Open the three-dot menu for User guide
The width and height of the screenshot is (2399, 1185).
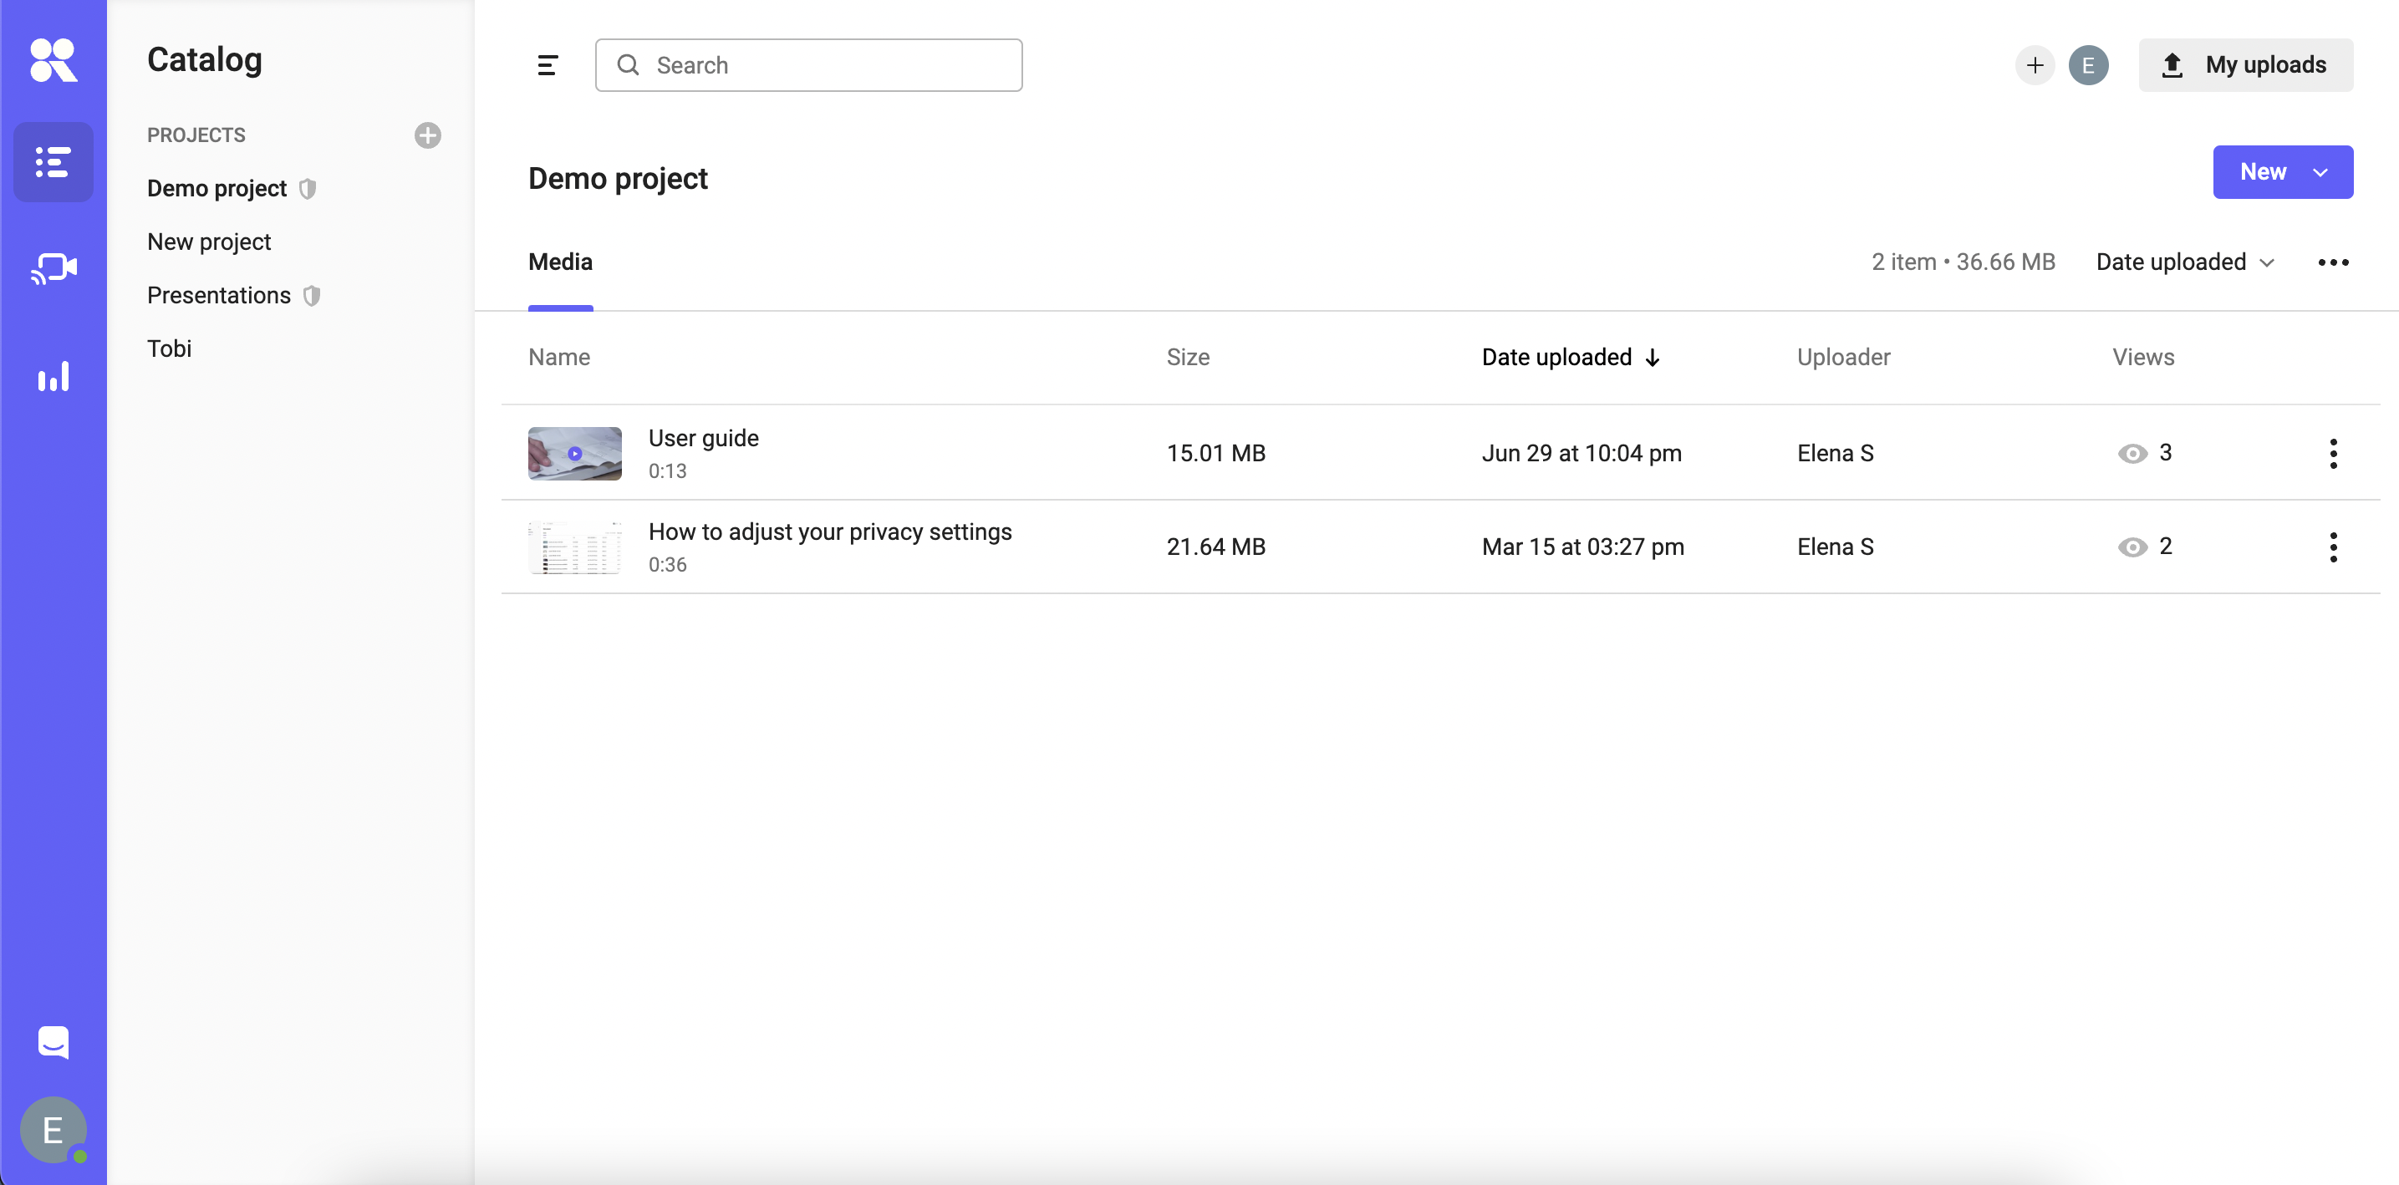coord(2333,453)
